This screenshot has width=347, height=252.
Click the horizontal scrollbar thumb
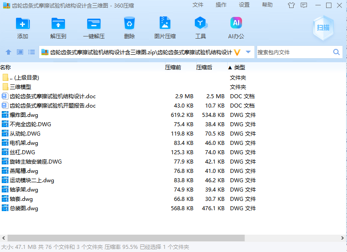pos(126,238)
